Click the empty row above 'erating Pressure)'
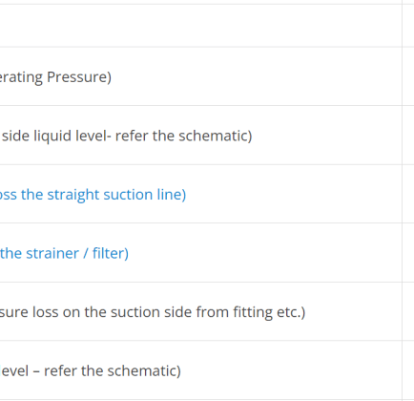This screenshot has width=414, height=401. 201,26
